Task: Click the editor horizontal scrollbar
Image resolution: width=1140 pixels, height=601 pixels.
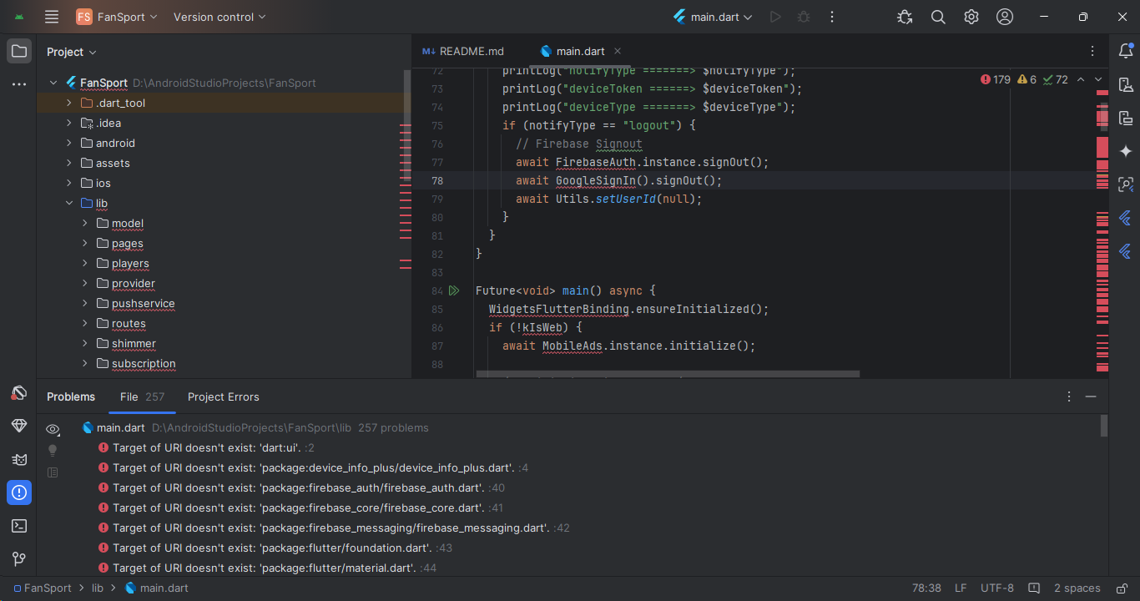Action: click(668, 374)
